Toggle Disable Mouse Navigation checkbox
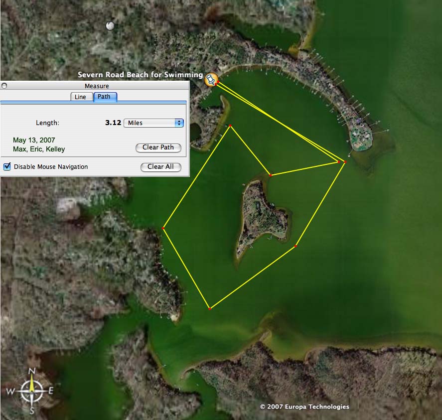This screenshot has width=442, height=420. coord(7,166)
